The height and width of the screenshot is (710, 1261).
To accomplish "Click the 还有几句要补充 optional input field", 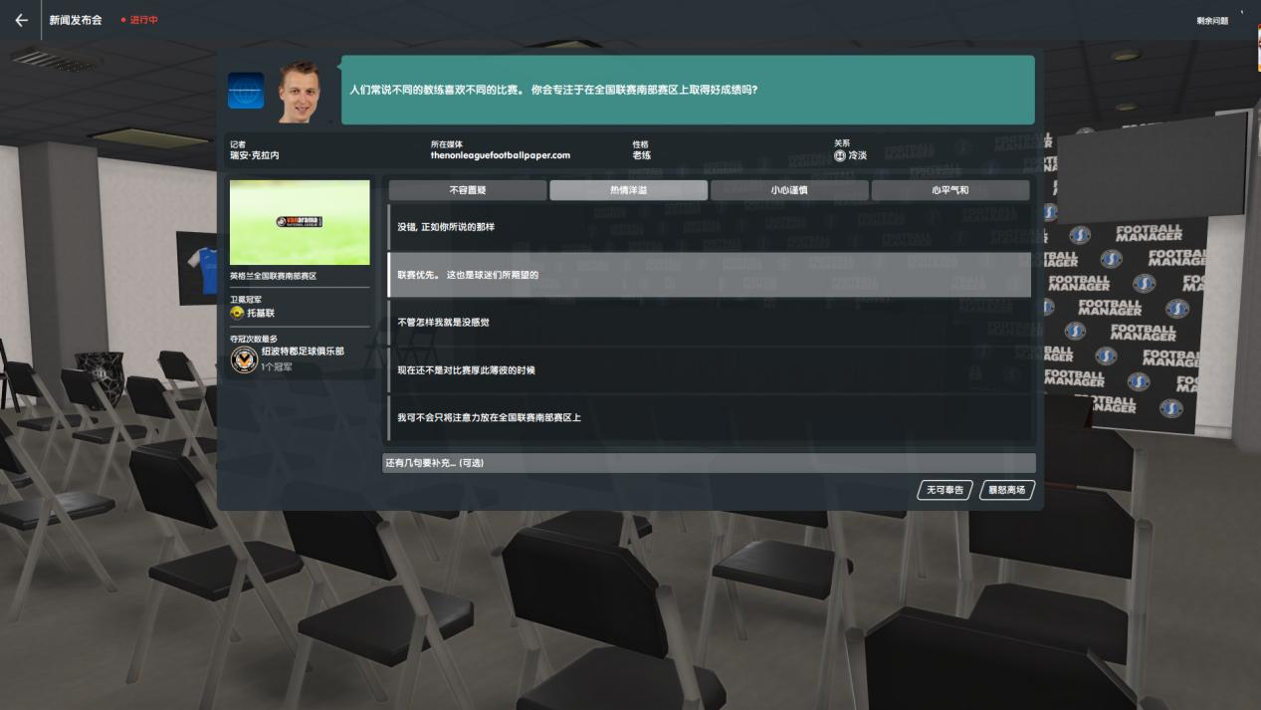I will coord(708,462).
